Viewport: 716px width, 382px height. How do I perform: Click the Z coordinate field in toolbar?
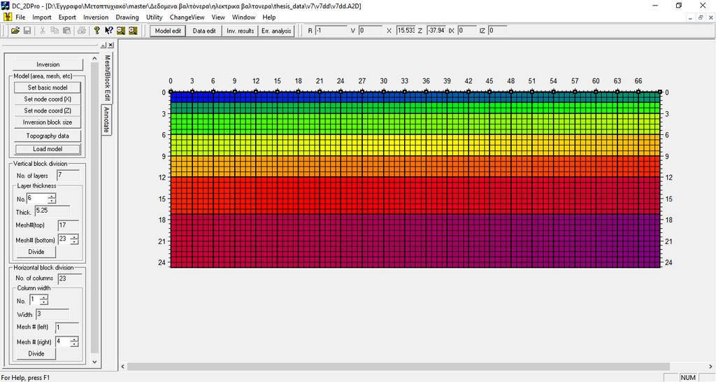(x=436, y=31)
